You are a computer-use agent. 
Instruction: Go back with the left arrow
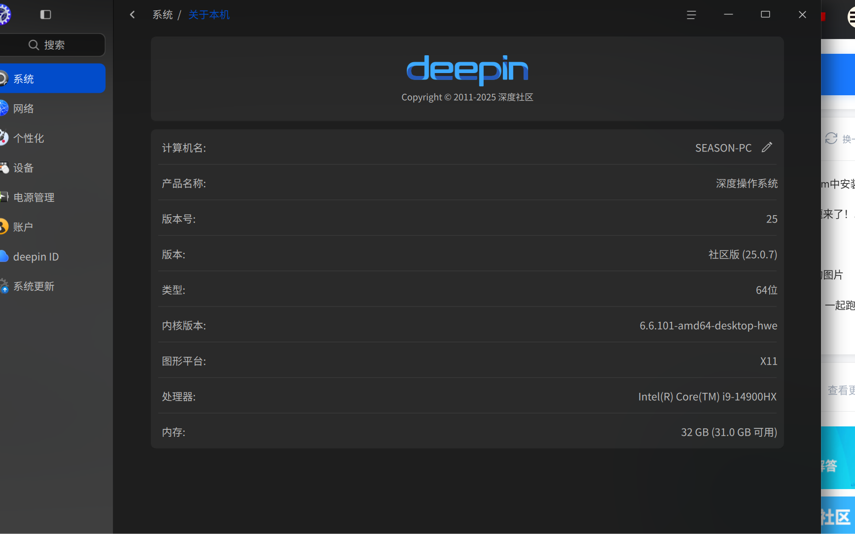coord(132,15)
